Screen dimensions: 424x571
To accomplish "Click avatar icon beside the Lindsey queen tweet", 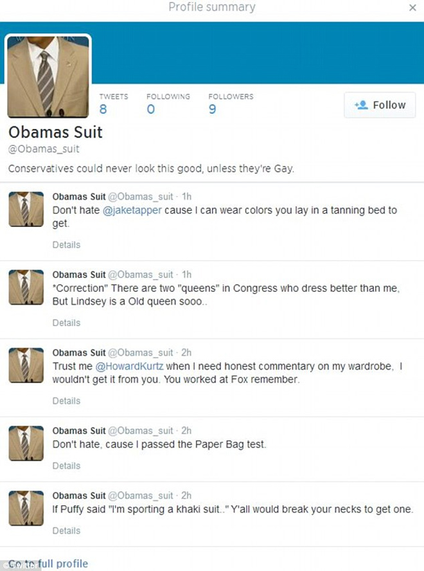I will pos(26,287).
